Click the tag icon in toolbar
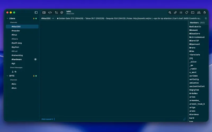The height and width of the screenshot is (132, 212). 187,12
